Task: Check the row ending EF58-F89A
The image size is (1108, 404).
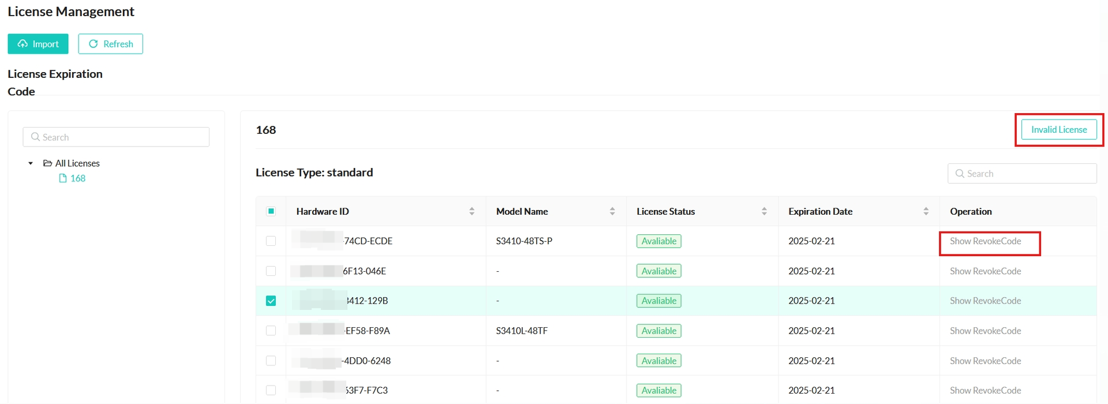Action: tap(271, 331)
